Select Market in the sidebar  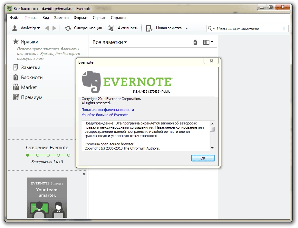[x=29, y=87]
